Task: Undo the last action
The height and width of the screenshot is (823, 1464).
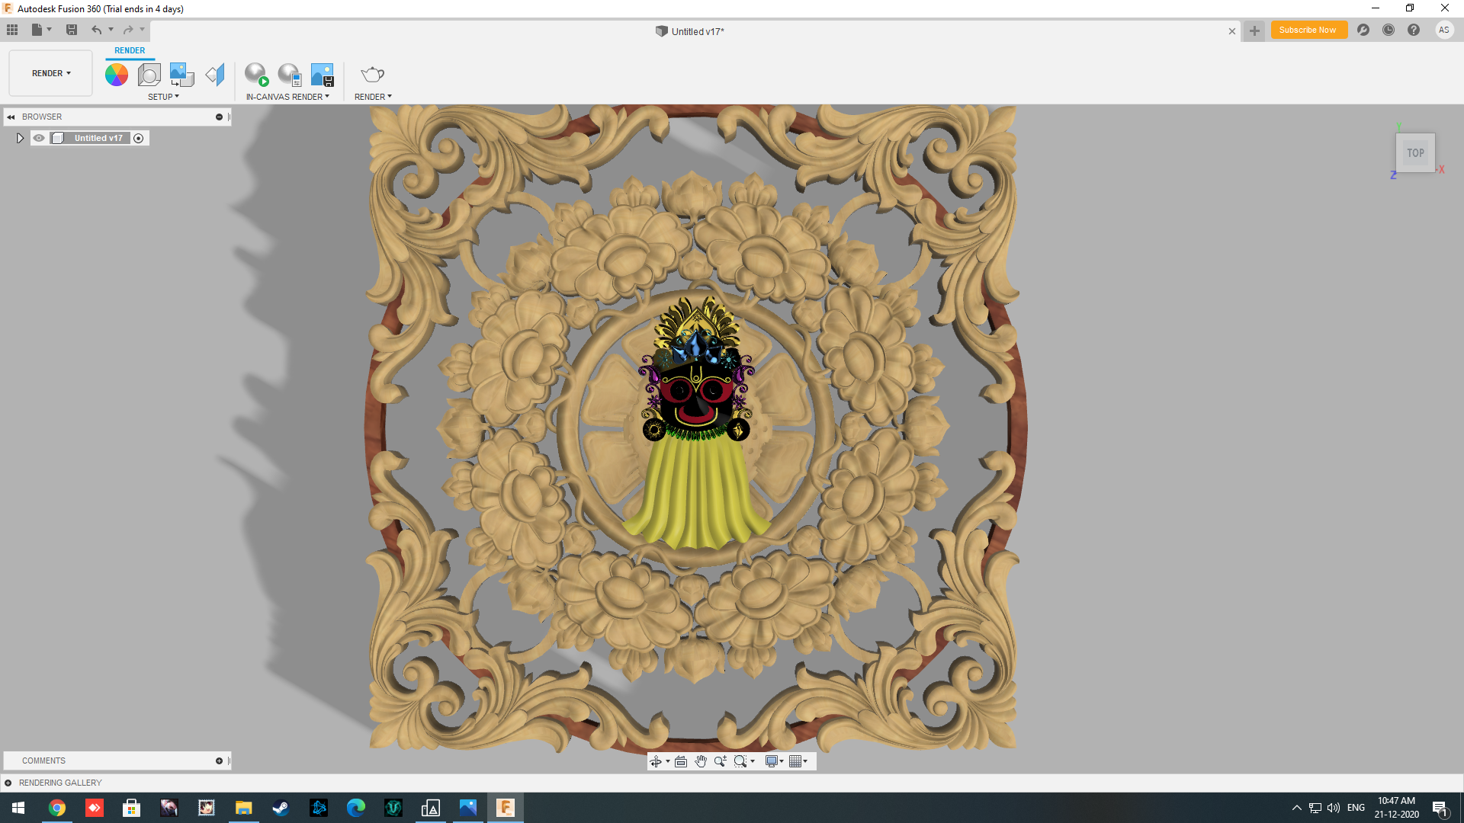Action: (97, 30)
